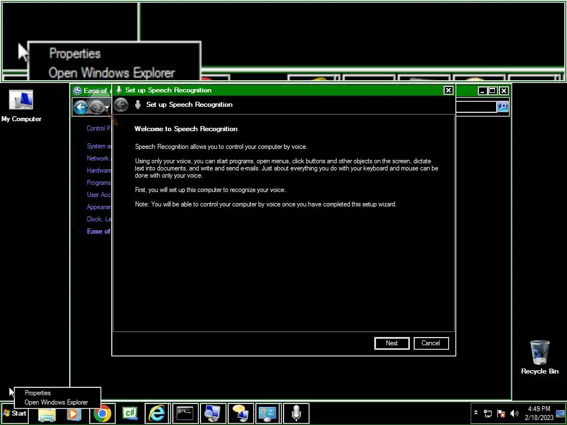Open the network chat bubble taskbar icon
The width and height of the screenshot is (567, 425).
[240, 413]
